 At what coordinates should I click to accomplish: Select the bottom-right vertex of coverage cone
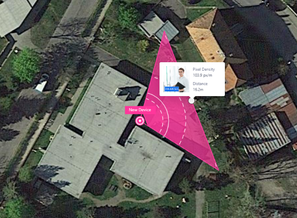pos(219,170)
